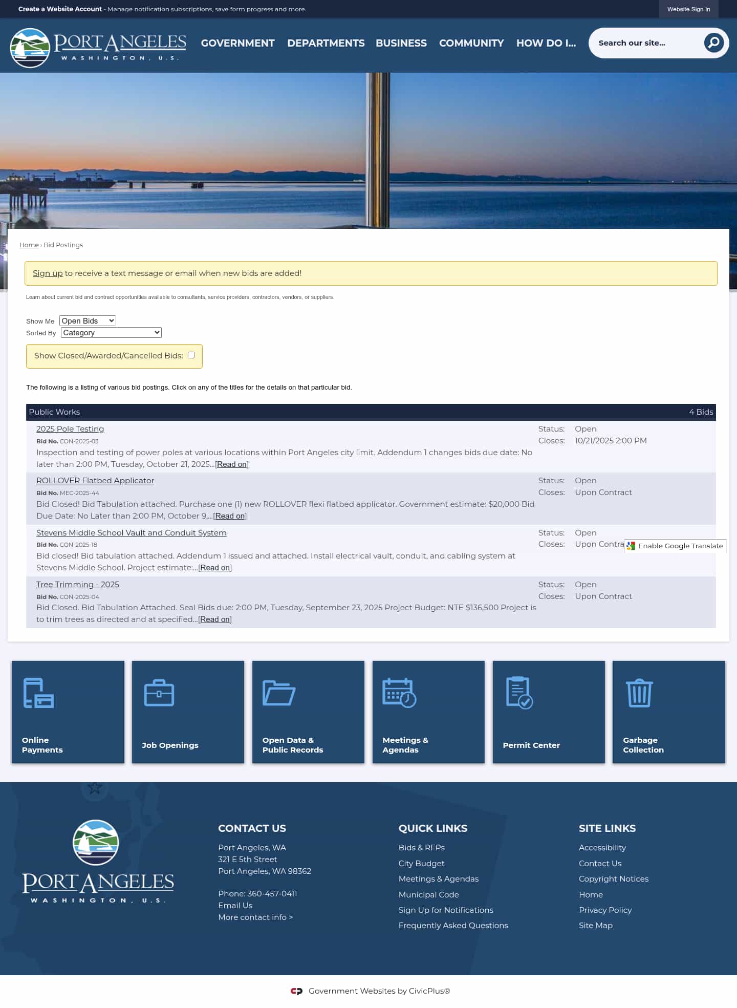Open the Departments menu

(x=326, y=44)
